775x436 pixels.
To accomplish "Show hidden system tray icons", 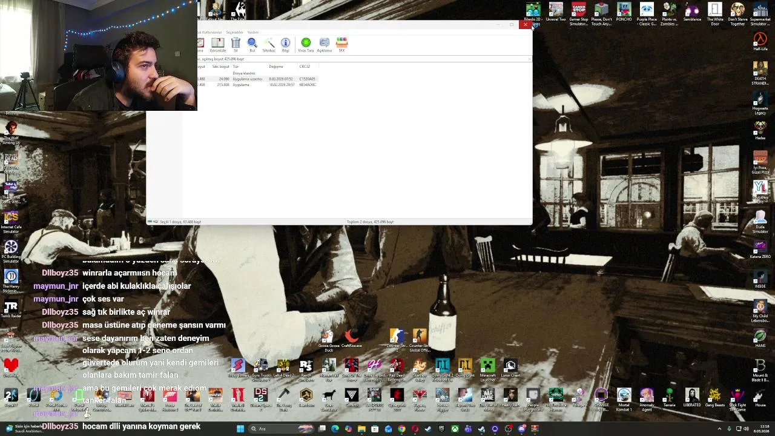I will pyautogui.click(x=719, y=429).
